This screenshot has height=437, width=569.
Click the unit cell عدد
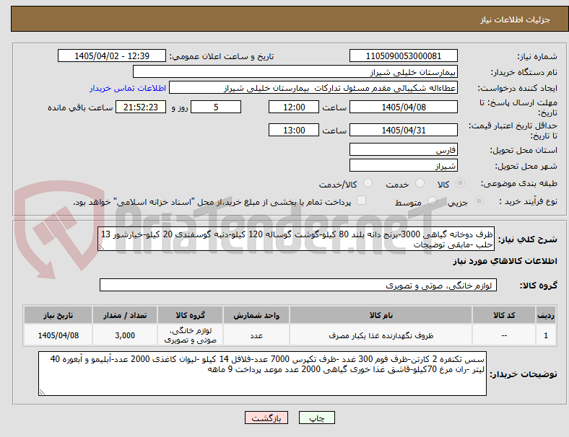[x=256, y=335]
